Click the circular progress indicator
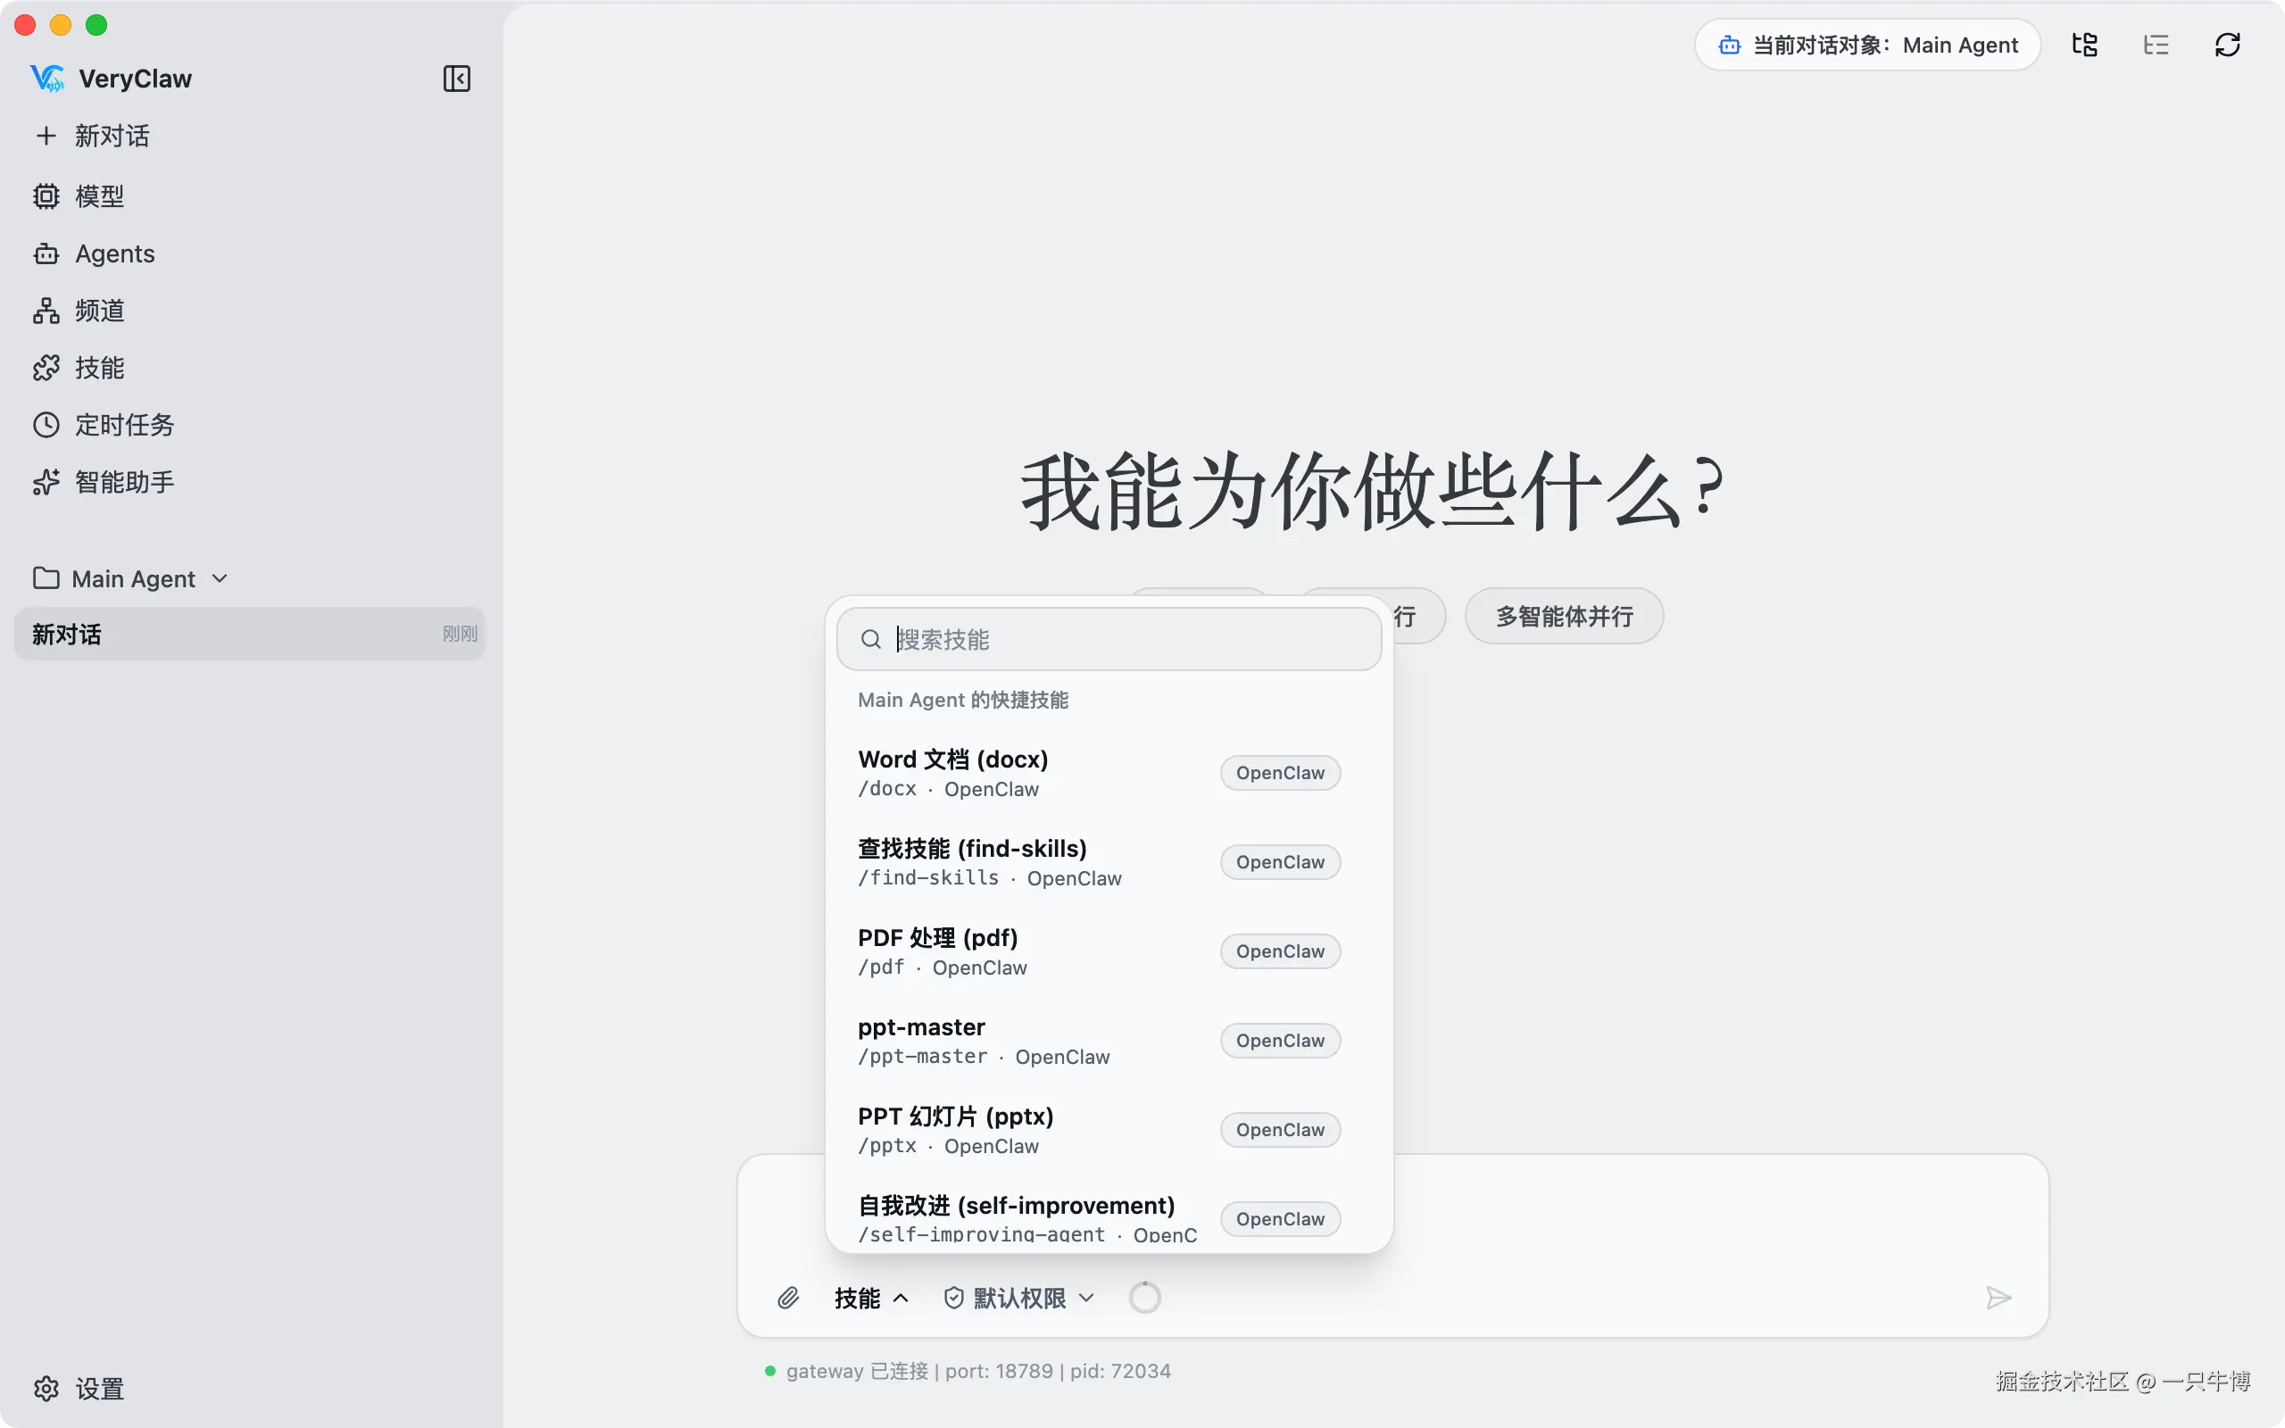2285x1428 pixels. click(1145, 1298)
